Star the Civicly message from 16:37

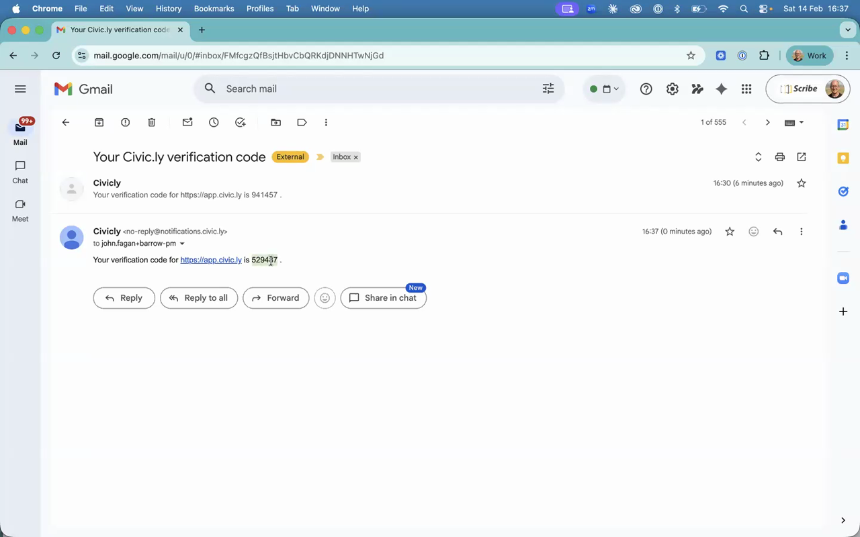point(730,231)
